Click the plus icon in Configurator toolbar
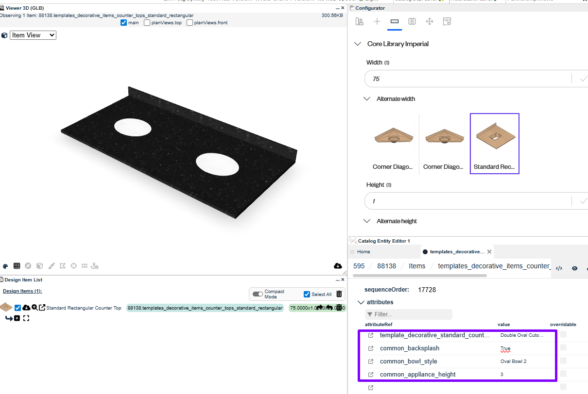Image resolution: width=588 pixels, height=394 pixels. click(x=377, y=21)
